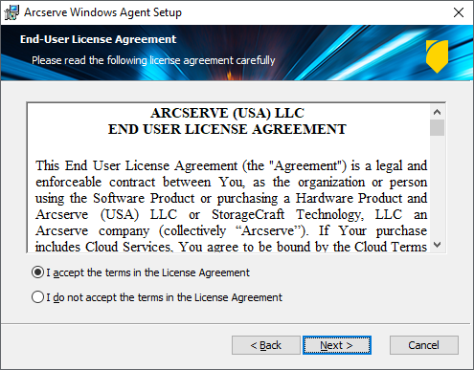Click the license text scroll down arrow

click(437, 245)
